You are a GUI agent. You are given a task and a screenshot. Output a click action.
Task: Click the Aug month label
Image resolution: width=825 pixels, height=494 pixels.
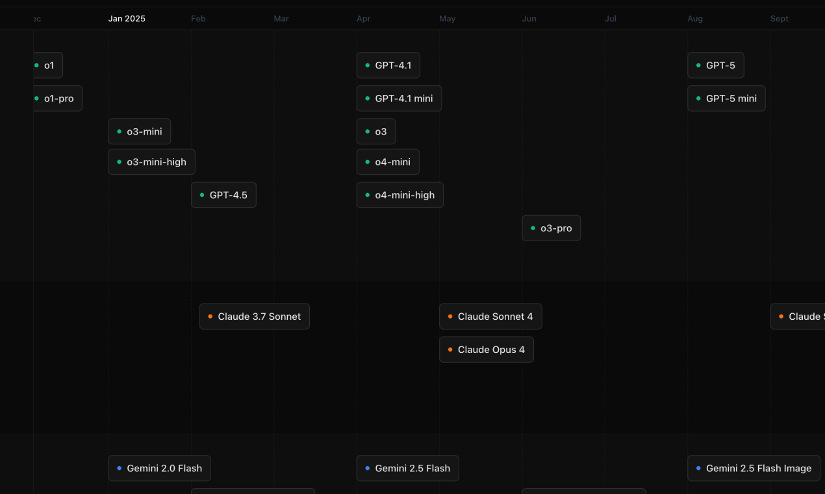click(x=695, y=18)
